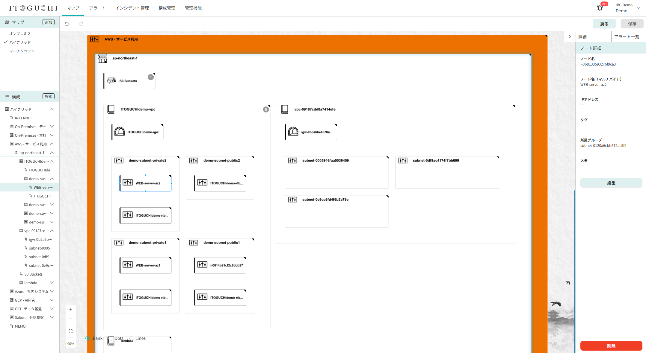The height and width of the screenshot is (353, 646).
Task: Select the Dots background radio option
Action: point(111,338)
